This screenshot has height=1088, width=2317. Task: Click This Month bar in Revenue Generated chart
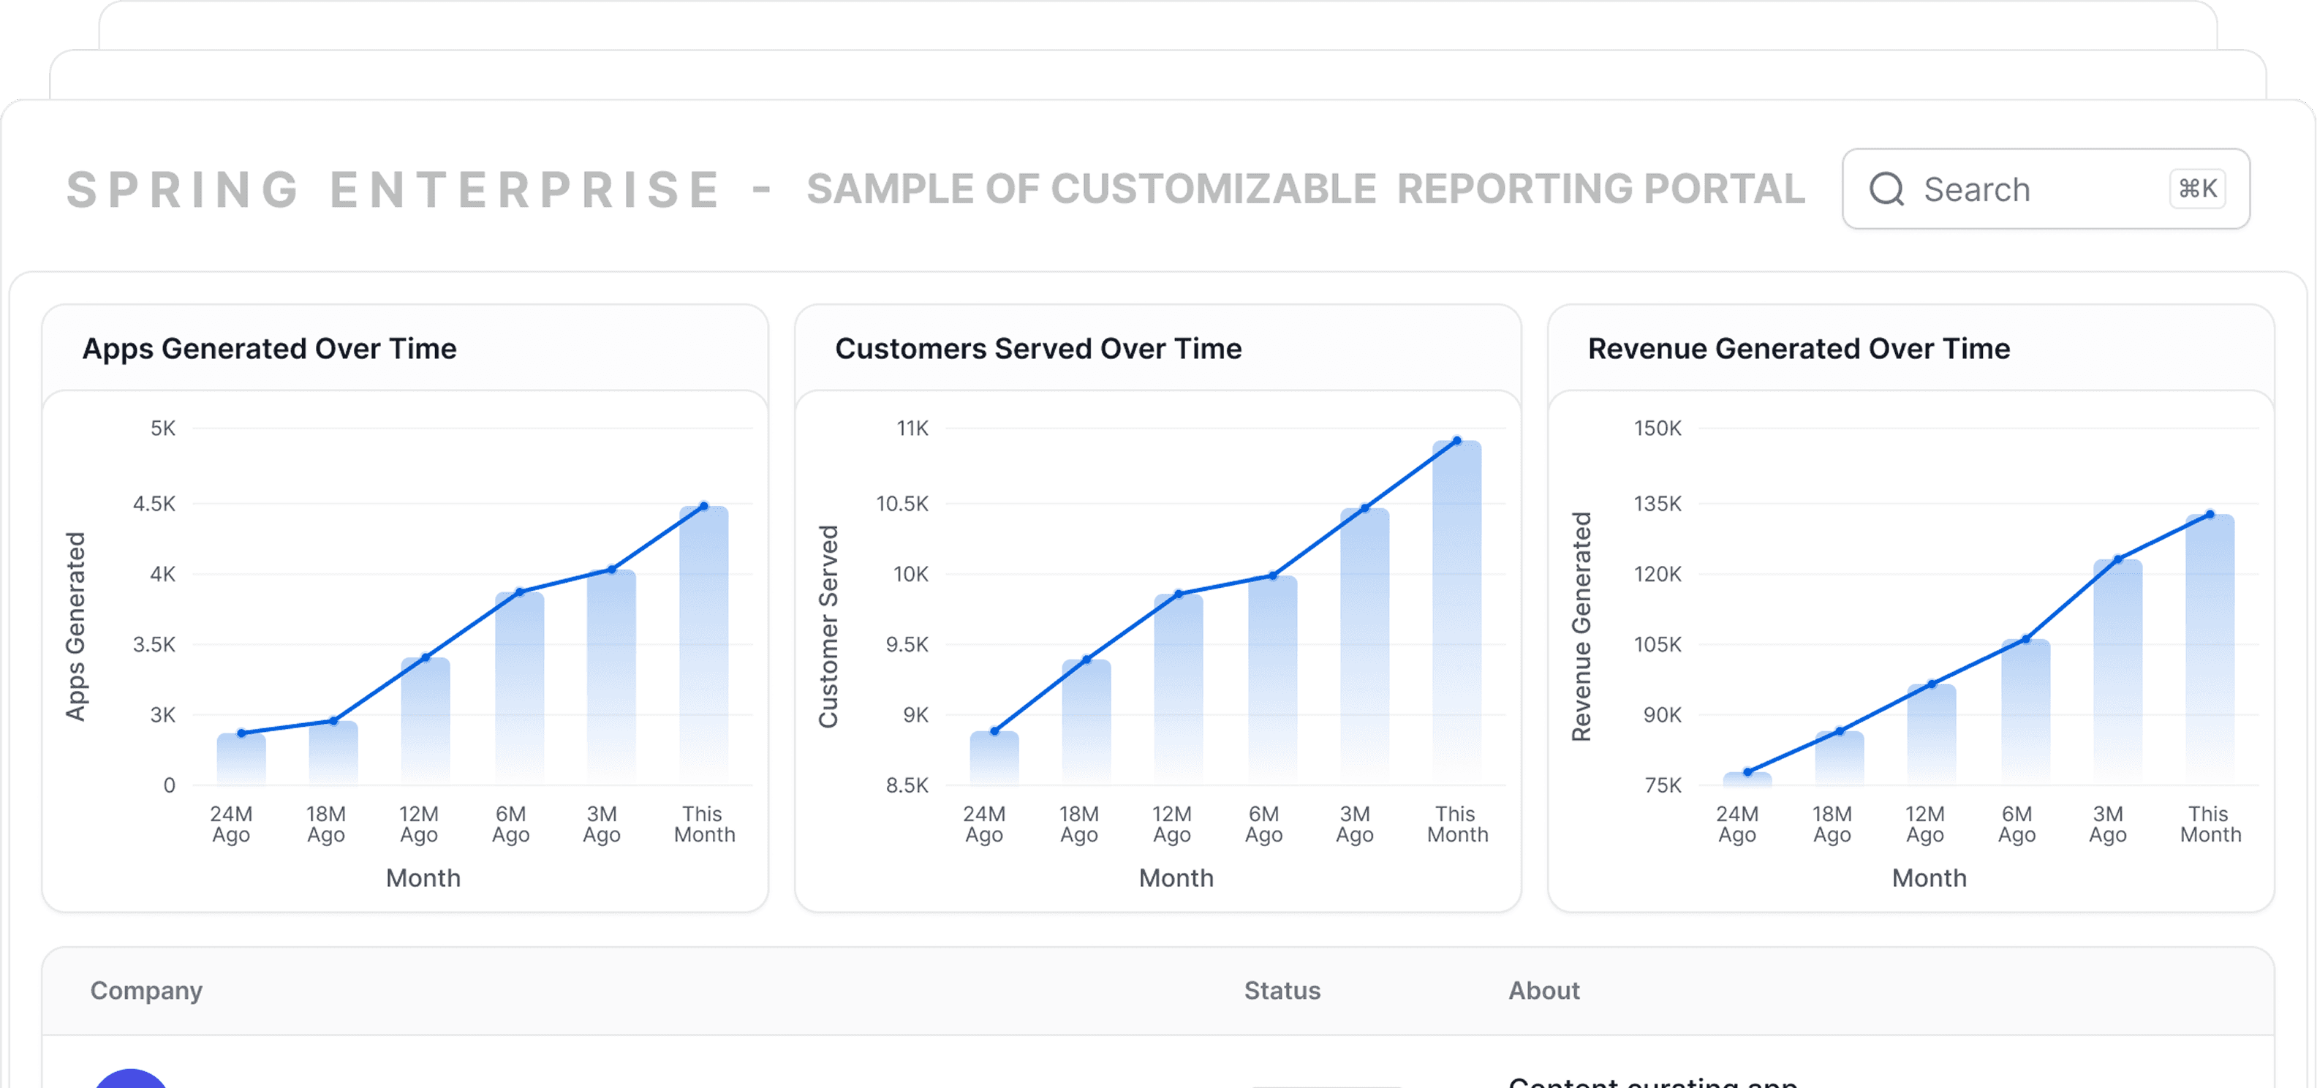pos(2209,649)
